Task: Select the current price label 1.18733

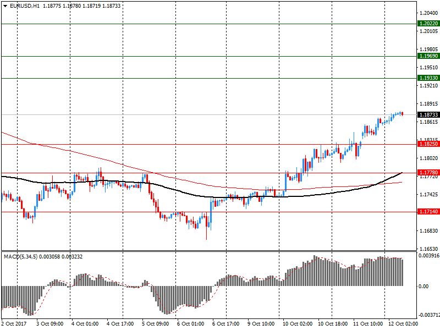Action: (428, 115)
